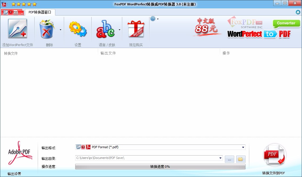The image size is (302, 177).
Task: Start conversion with the red PDF icon
Action: coord(274,155)
